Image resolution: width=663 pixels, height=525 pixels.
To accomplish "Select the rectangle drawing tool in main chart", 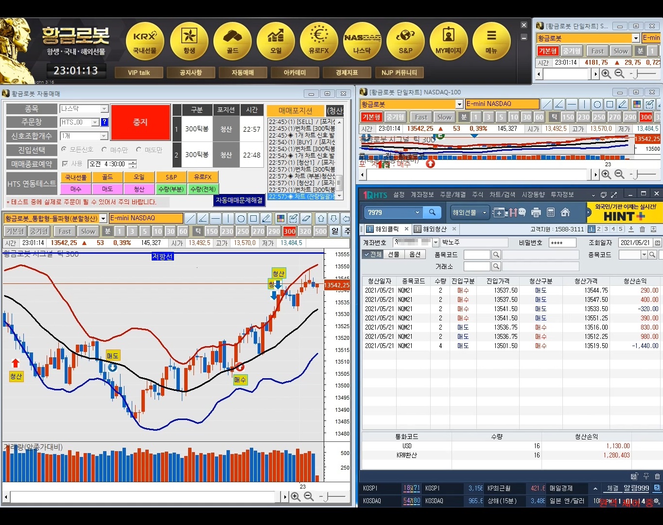I will [254, 218].
